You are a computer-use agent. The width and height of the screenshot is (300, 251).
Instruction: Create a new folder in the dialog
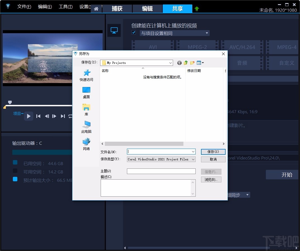pos(192,63)
